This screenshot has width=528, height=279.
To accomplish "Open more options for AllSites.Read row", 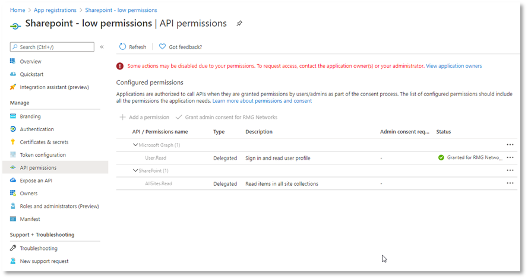I will [x=510, y=183].
